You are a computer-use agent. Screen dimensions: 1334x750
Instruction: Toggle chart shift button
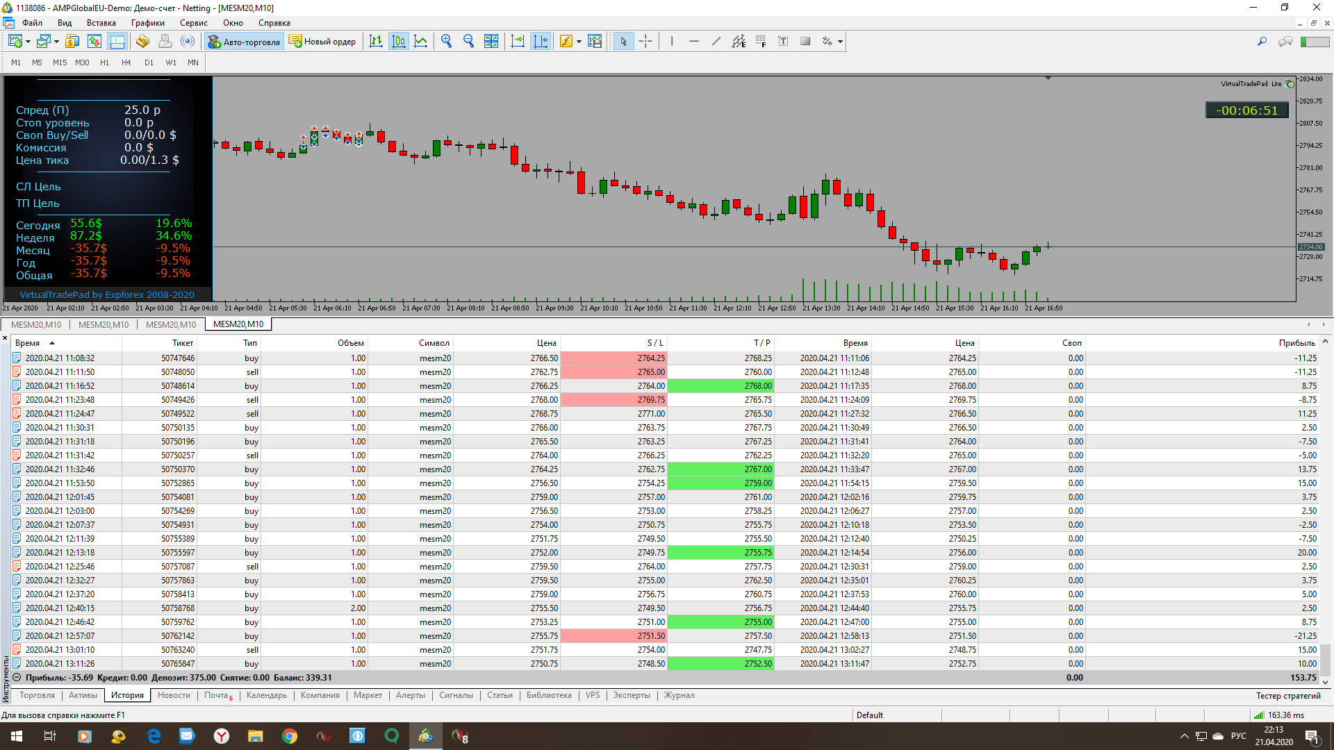[540, 42]
